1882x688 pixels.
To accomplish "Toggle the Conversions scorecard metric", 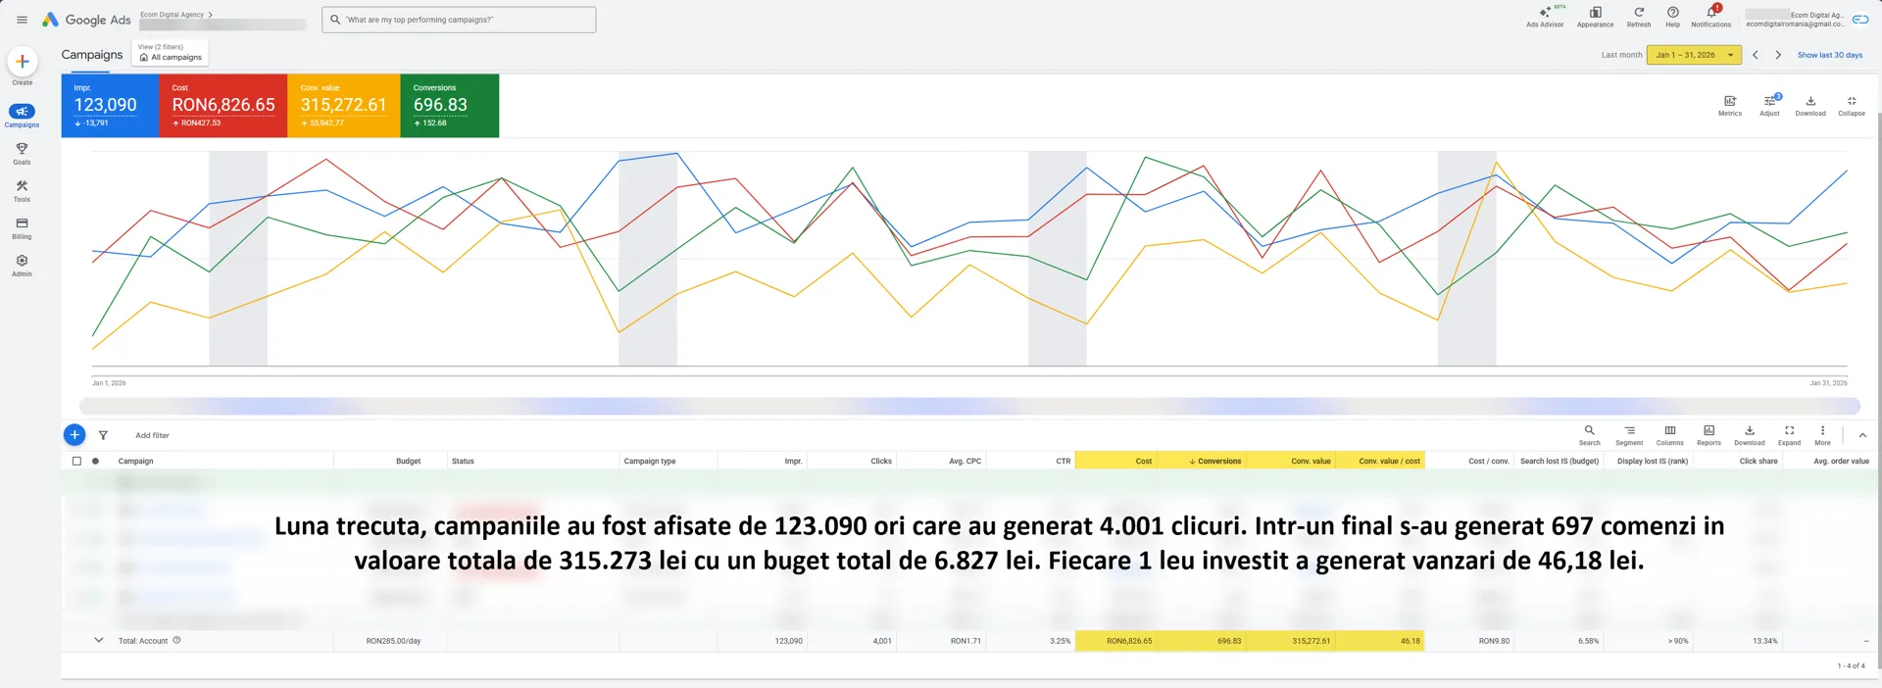I will click(x=449, y=105).
